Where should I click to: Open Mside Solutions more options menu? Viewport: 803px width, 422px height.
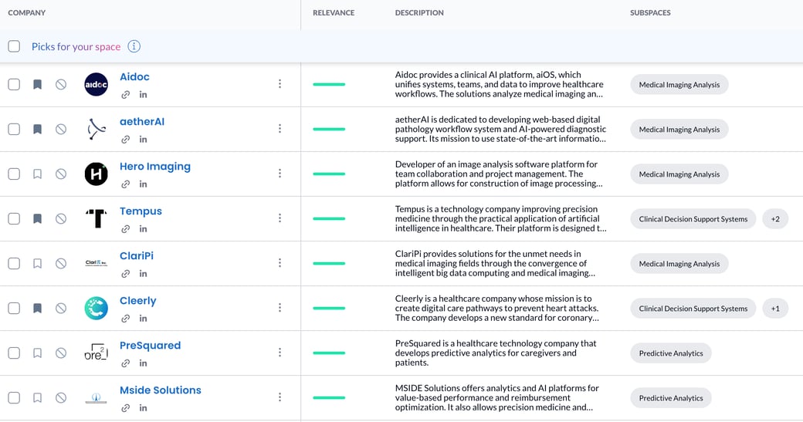click(280, 397)
